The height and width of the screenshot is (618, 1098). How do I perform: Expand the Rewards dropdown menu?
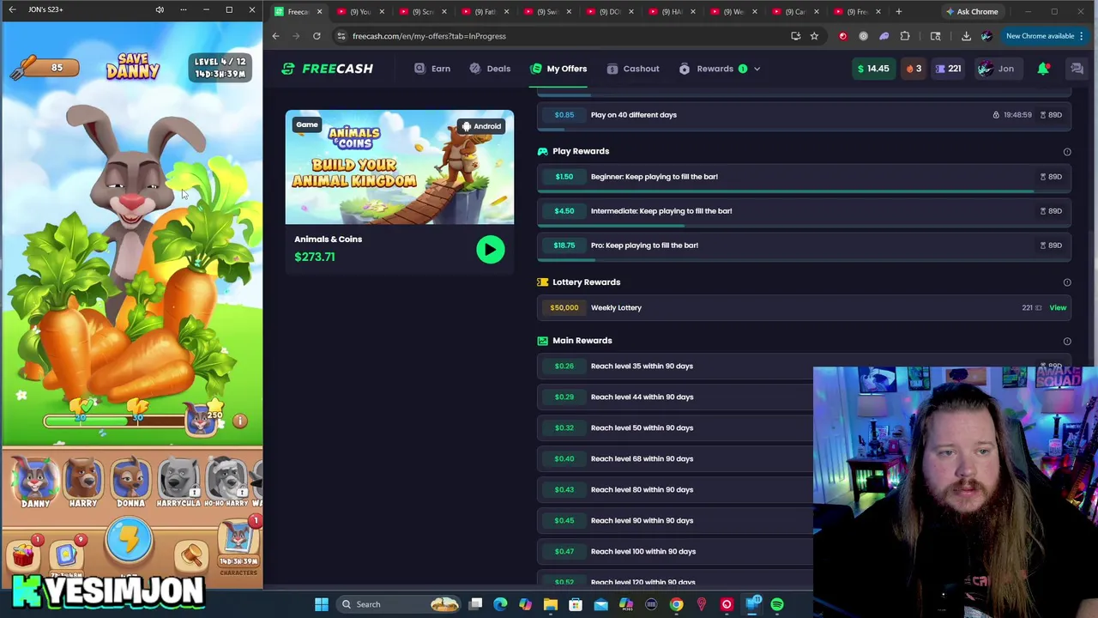[x=719, y=69]
